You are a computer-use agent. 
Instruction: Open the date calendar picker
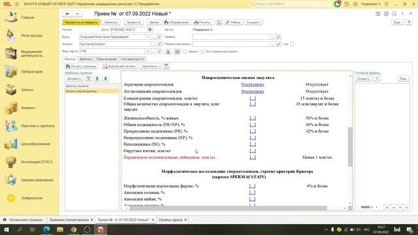click(x=150, y=29)
